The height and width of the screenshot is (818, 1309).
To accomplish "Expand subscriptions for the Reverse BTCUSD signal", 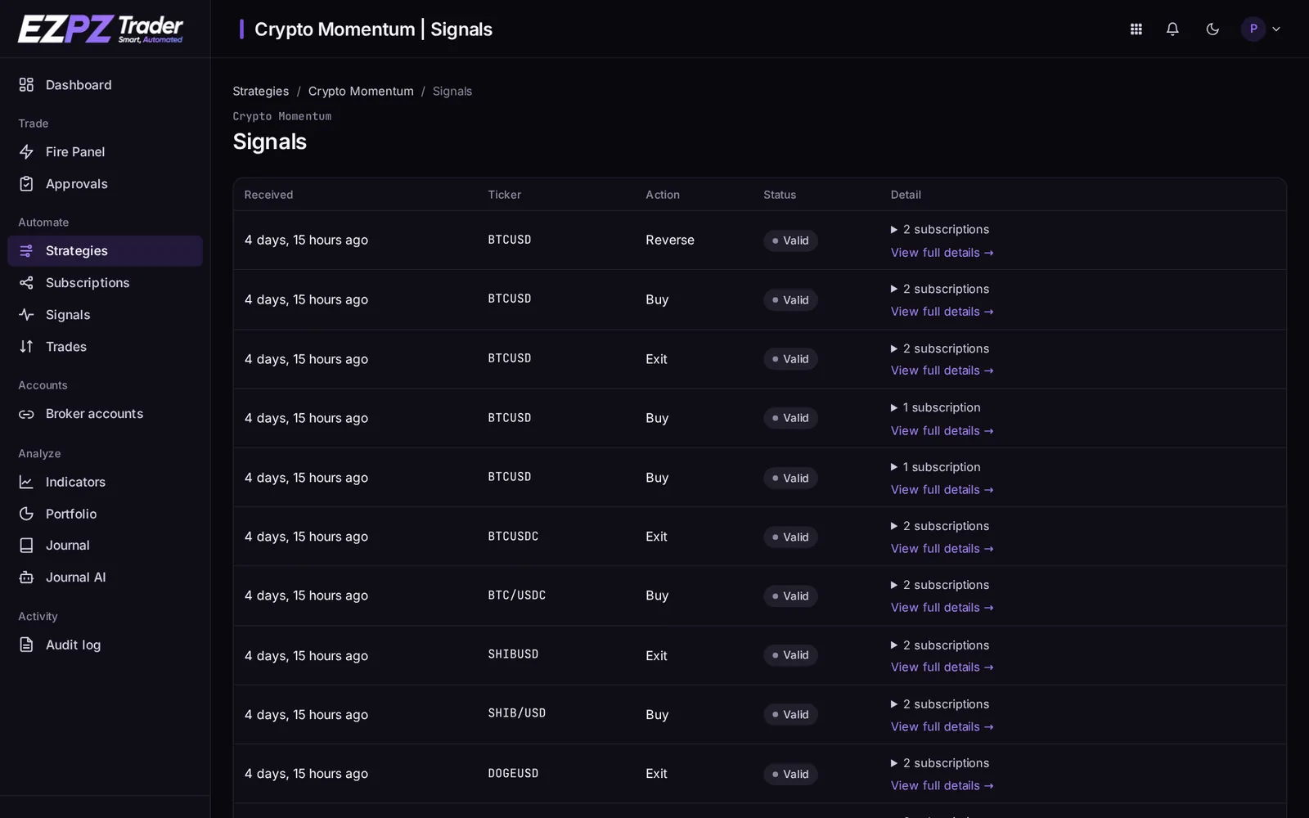I will coord(940,230).
